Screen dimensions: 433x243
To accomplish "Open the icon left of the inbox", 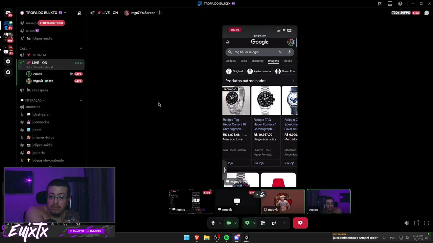I will [380, 4].
